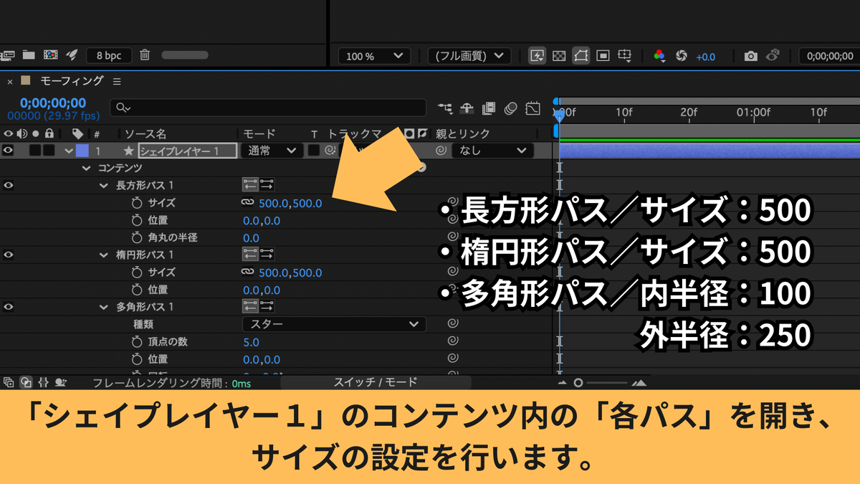860x484 pixels.
Task: Toggle solo switch for シェイプレイヤー 1
Action: (x=35, y=151)
